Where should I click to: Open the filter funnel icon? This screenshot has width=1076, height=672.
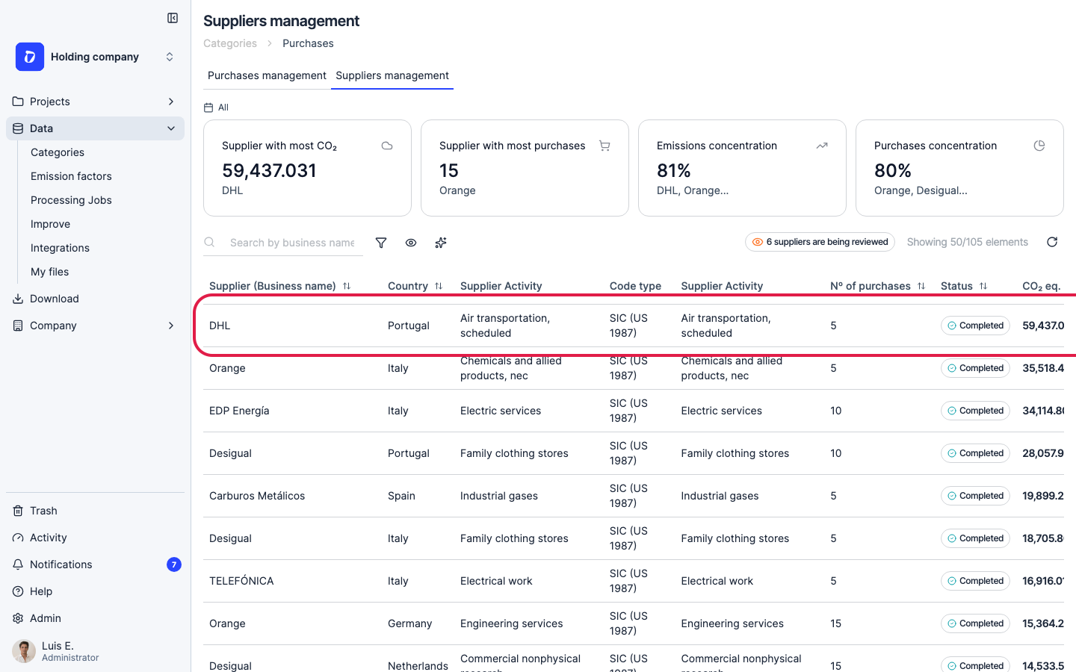[x=381, y=243]
